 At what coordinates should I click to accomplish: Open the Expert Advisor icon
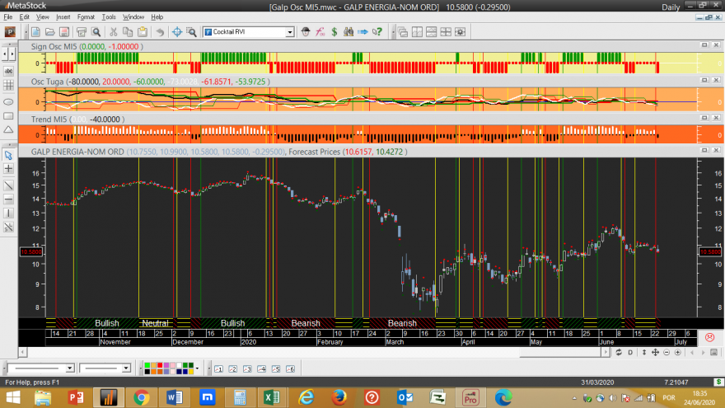point(306,32)
